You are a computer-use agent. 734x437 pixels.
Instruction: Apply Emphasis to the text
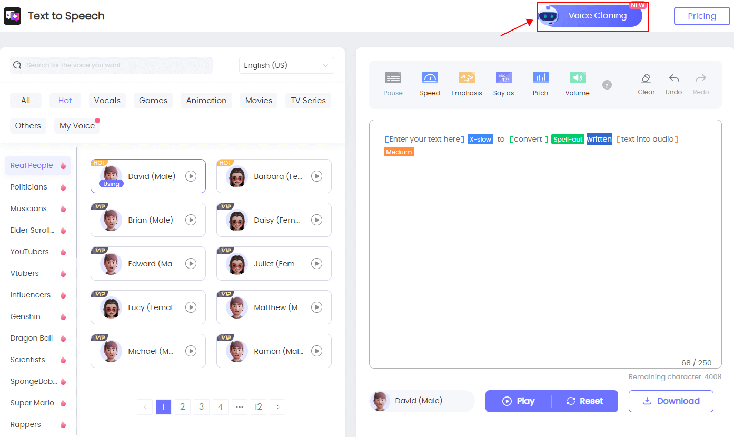coord(467,83)
